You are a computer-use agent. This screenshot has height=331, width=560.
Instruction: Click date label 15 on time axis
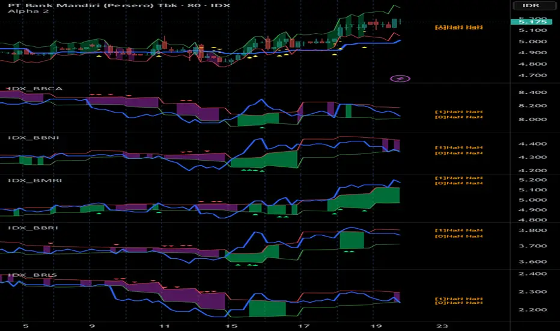point(231,326)
